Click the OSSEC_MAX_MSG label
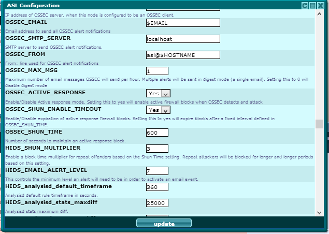329x234 pixels. tap(32, 70)
